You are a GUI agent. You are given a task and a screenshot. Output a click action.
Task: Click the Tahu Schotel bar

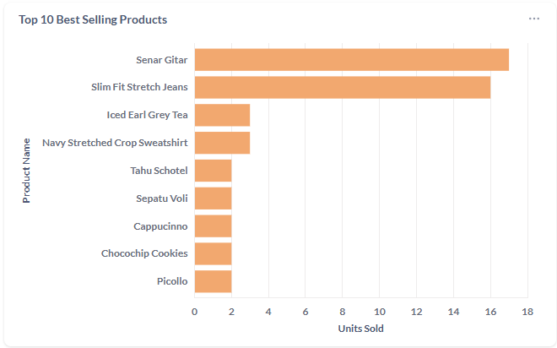tap(213, 171)
